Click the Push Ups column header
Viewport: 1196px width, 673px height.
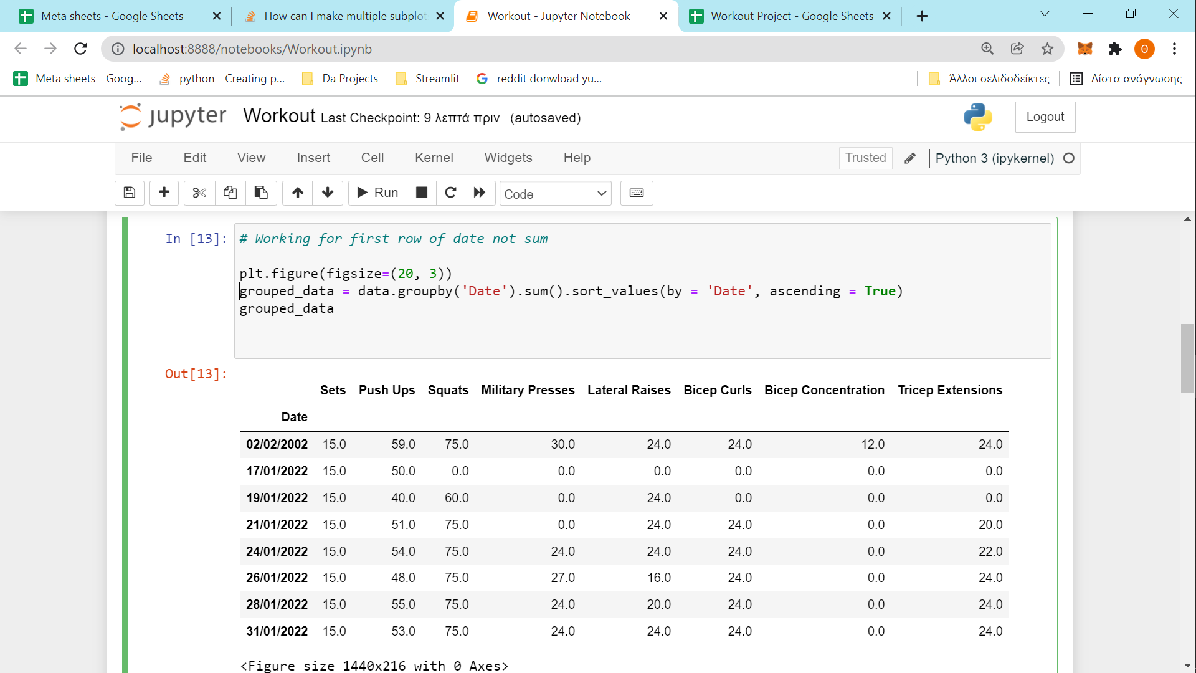pos(387,390)
